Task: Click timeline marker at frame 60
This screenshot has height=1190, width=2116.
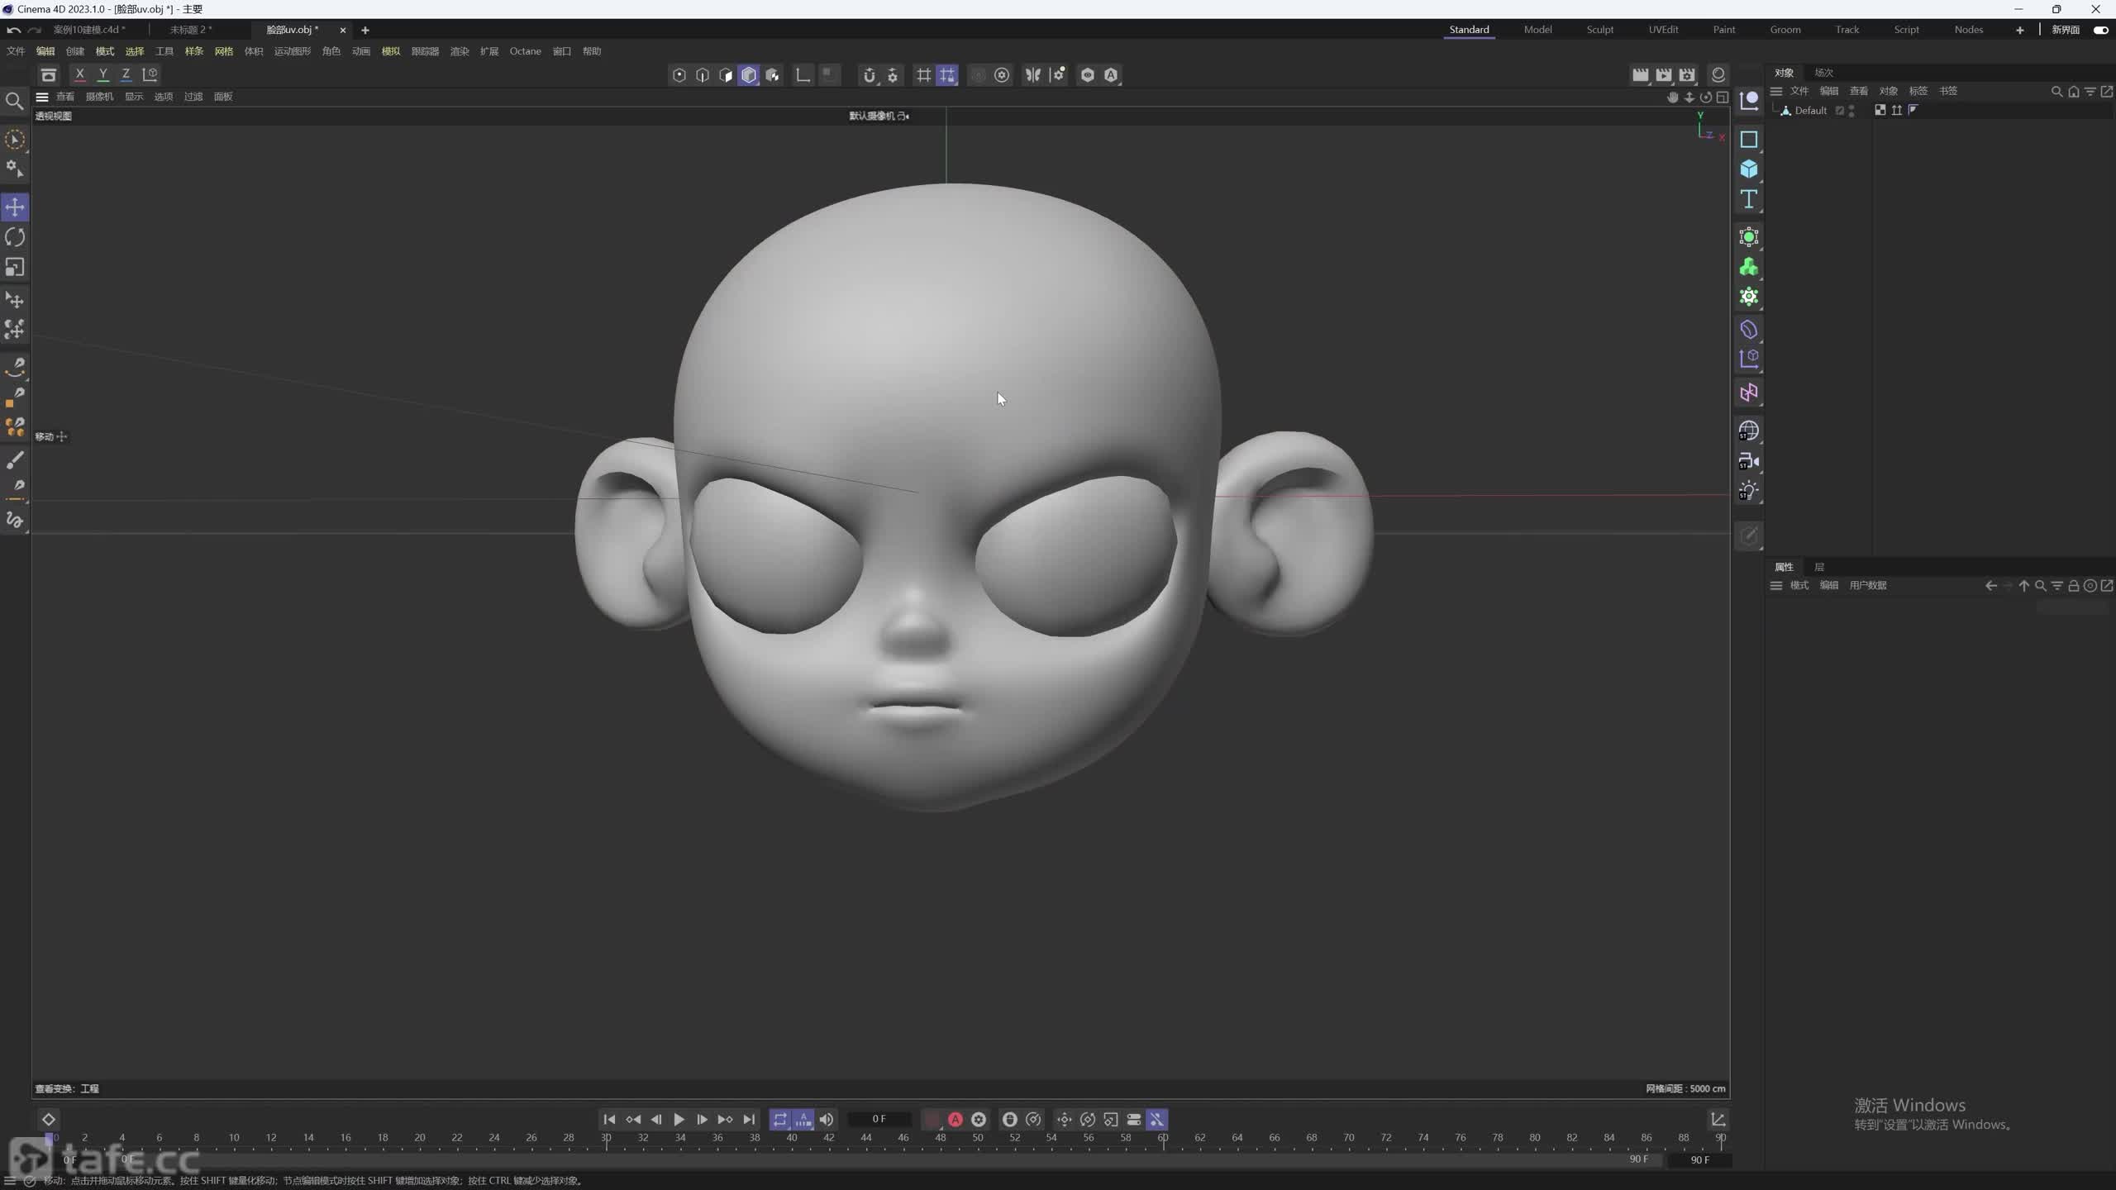Action: coord(1163,1138)
